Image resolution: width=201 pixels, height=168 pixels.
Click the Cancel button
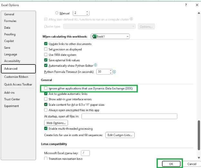click(x=192, y=164)
